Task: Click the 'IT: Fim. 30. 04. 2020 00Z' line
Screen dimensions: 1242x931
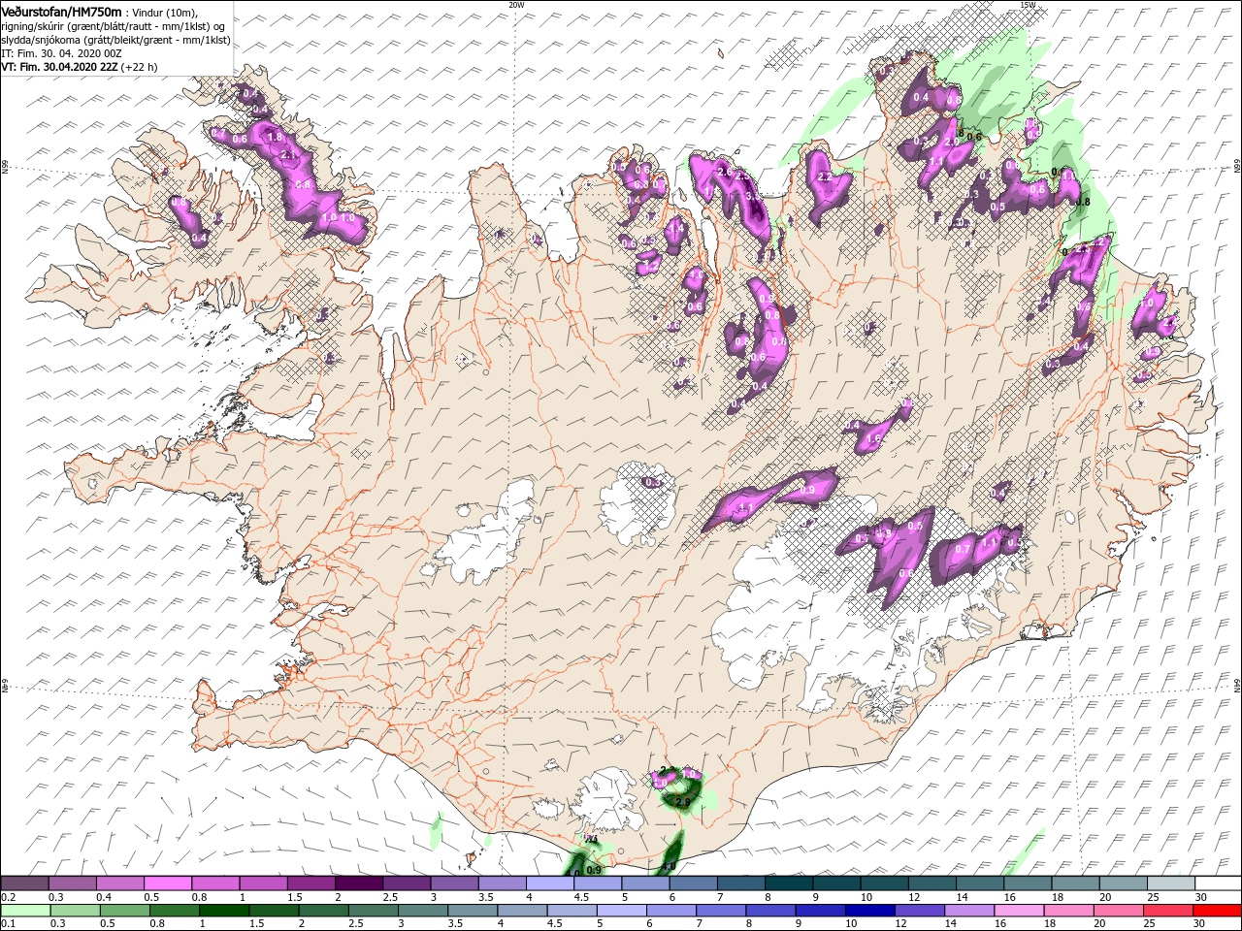Action: [59, 53]
